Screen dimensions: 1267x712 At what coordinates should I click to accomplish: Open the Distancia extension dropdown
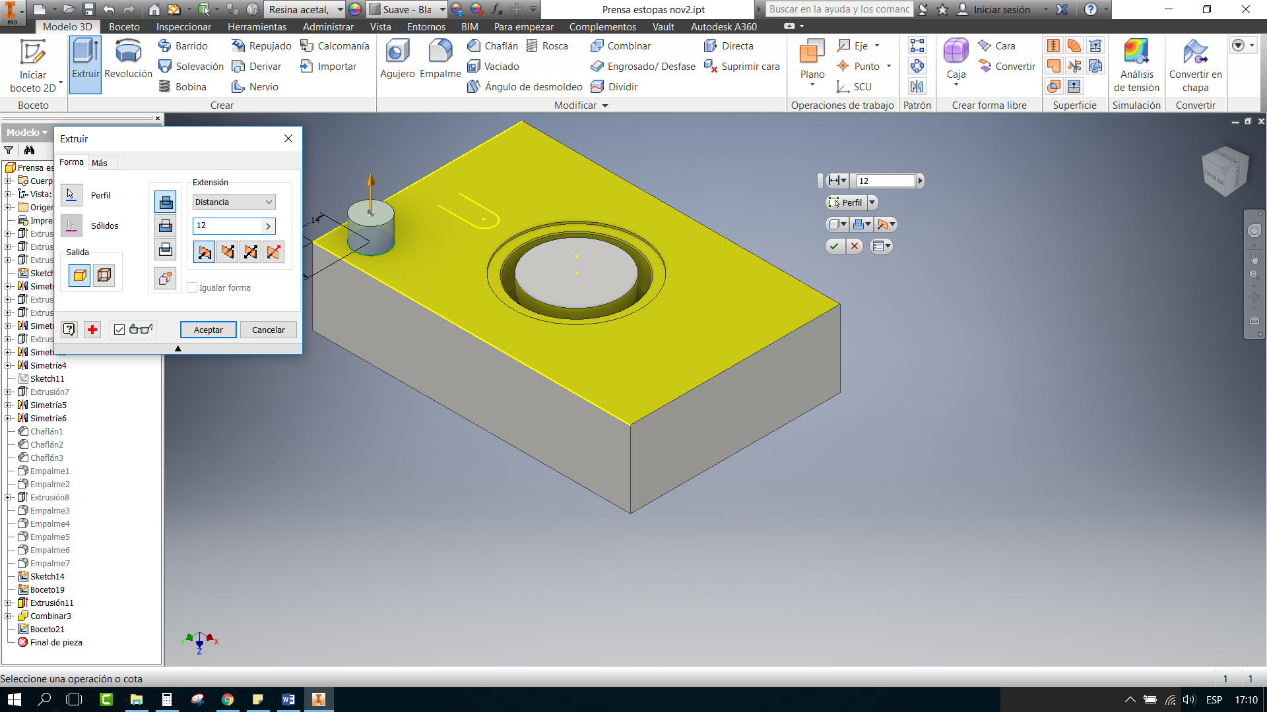(234, 202)
